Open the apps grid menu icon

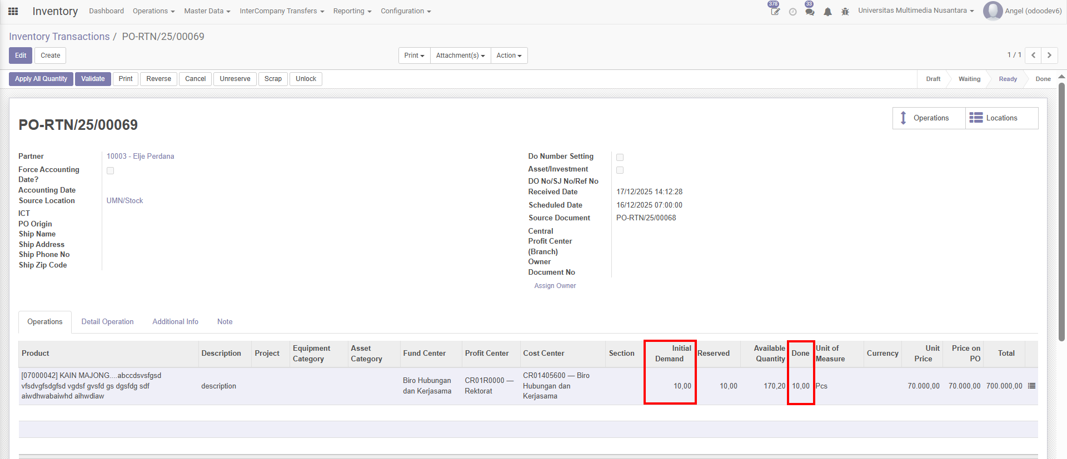[13, 11]
